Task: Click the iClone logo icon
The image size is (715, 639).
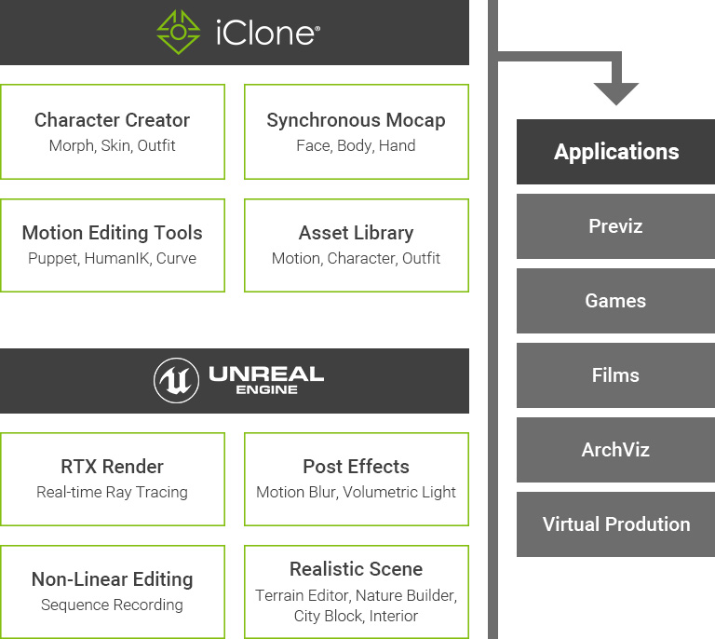Action: (x=176, y=32)
